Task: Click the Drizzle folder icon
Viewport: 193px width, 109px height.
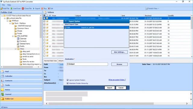Action: click(15, 31)
